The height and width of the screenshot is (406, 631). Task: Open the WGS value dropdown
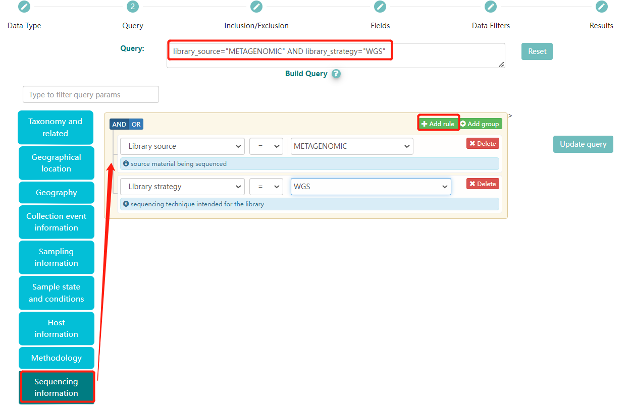tap(371, 187)
